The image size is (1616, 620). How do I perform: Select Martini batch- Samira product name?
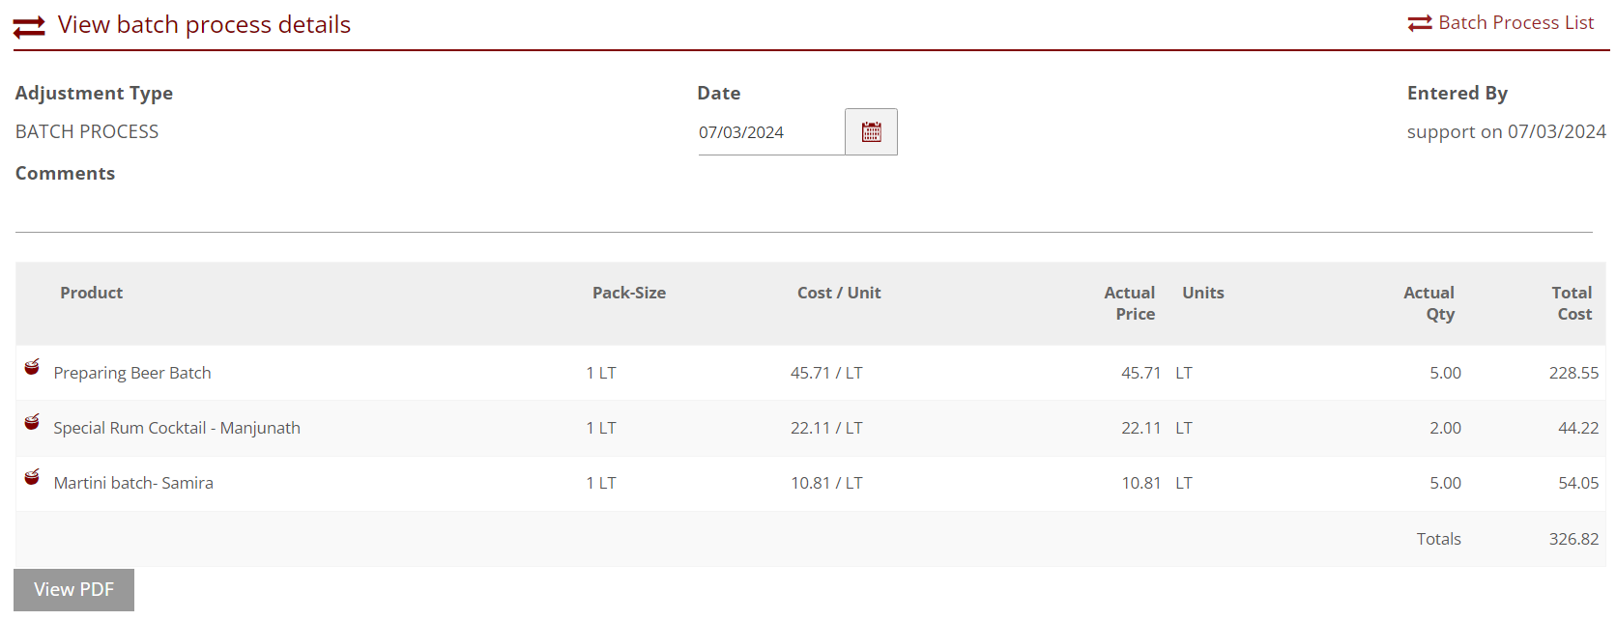tap(133, 483)
